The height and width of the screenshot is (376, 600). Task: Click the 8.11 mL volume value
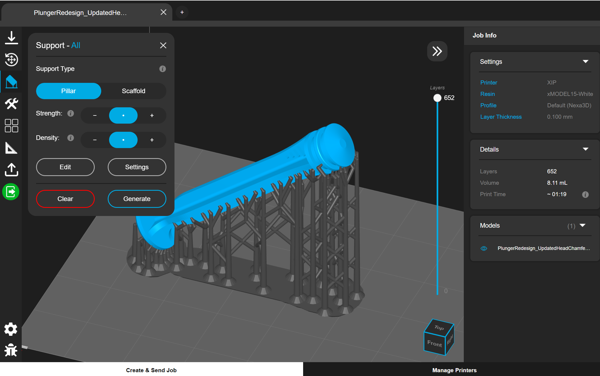point(557,183)
